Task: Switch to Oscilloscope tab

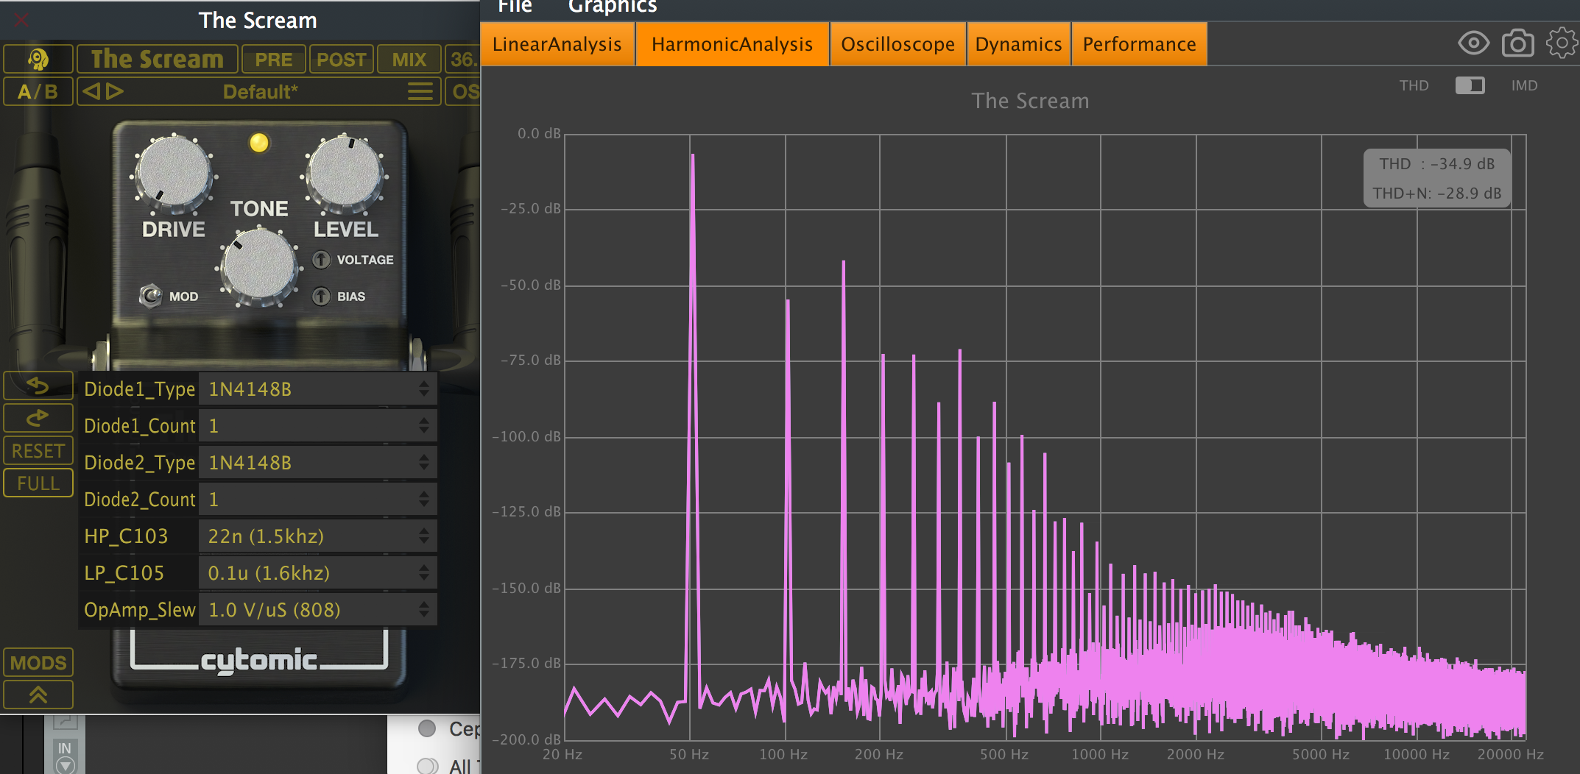Action: [x=898, y=44]
